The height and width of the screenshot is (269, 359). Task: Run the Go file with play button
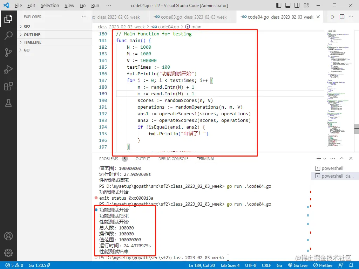pos(332,17)
